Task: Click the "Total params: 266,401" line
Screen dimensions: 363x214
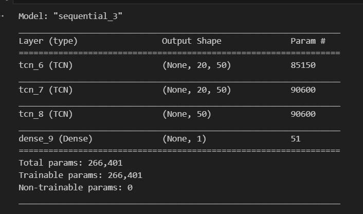Action: (x=70, y=163)
